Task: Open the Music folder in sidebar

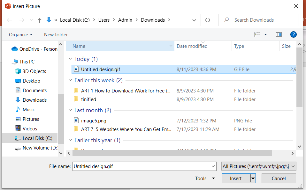Action: pyautogui.click(x=29, y=110)
